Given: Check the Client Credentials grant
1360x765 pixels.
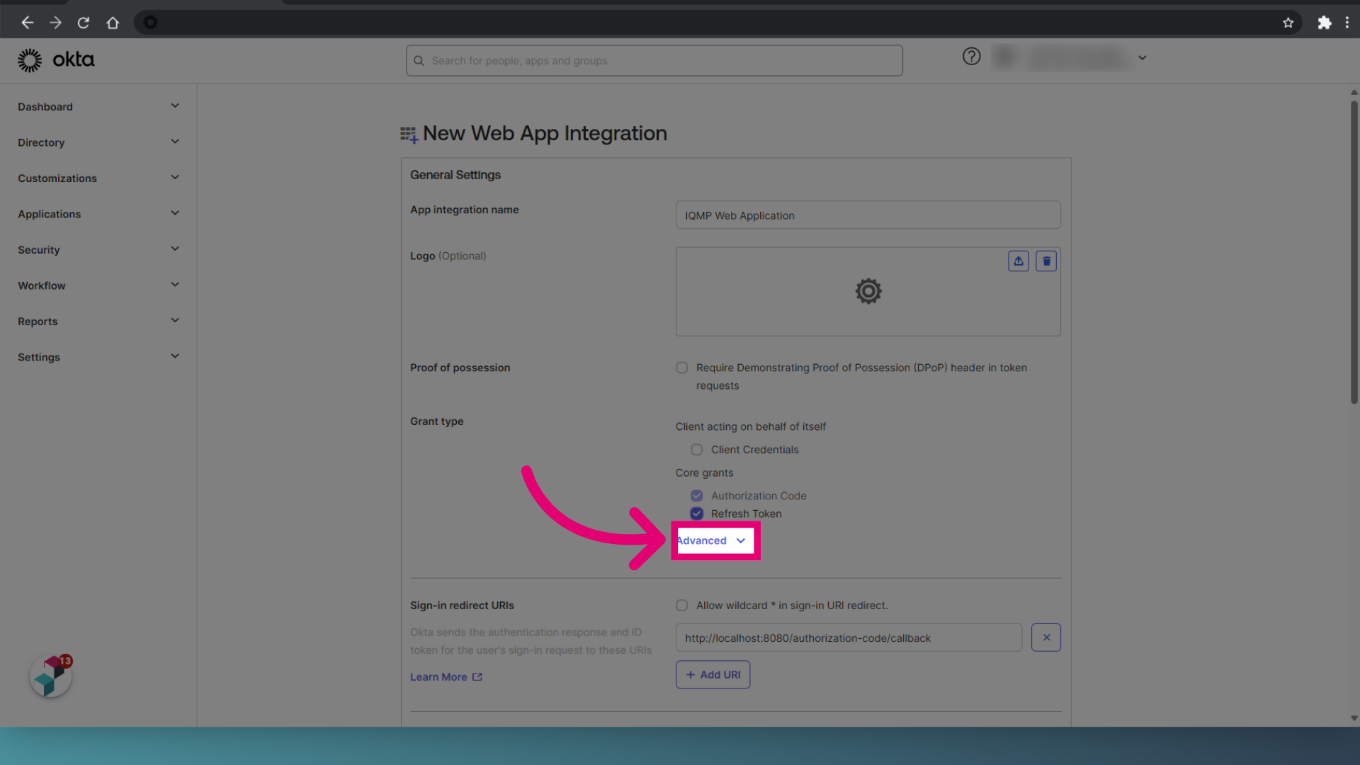Looking at the screenshot, I should 696,450.
